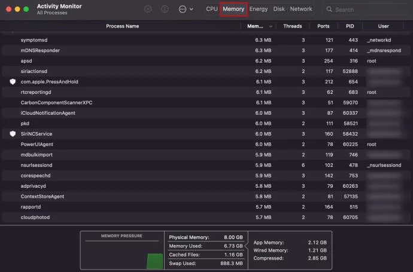The height and width of the screenshot is (272, 413).
Task: Switch to the Energy tab
Action: click(259, 9)
